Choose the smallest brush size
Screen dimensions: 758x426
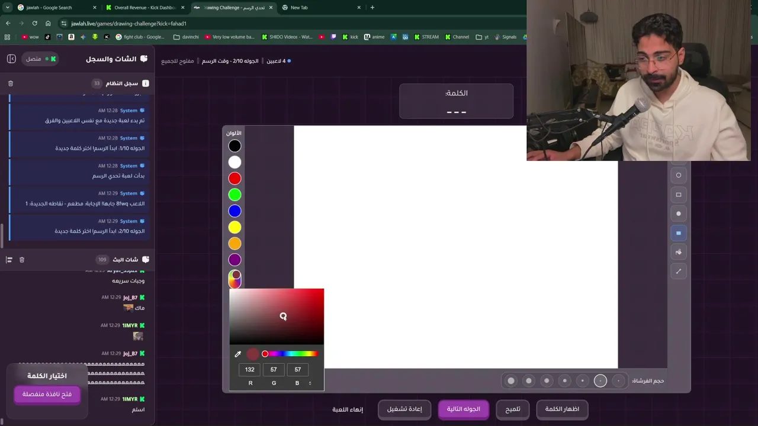[618, 381]
